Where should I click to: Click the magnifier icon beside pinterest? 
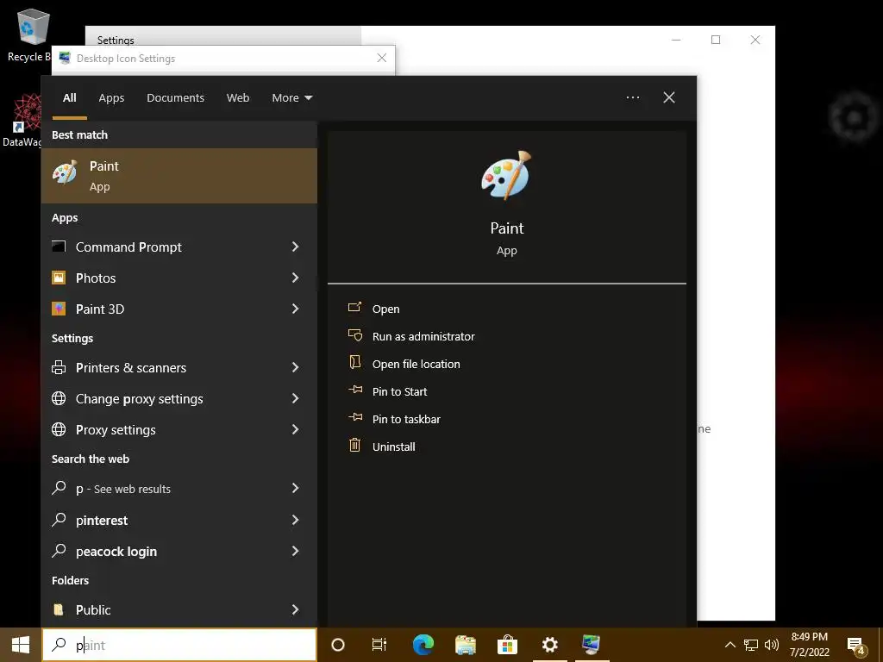point(59,520)
